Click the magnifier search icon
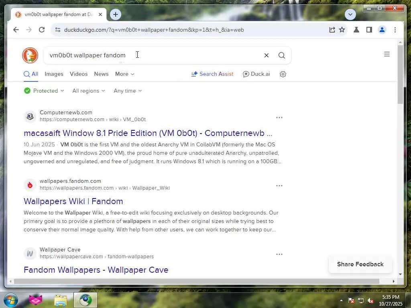 (x=282, y=55)
